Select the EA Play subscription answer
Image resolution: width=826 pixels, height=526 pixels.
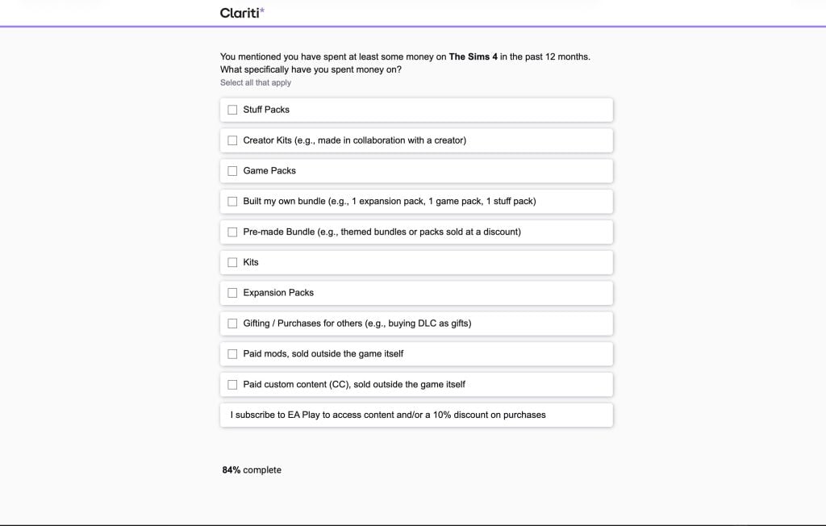coord(415,415)
